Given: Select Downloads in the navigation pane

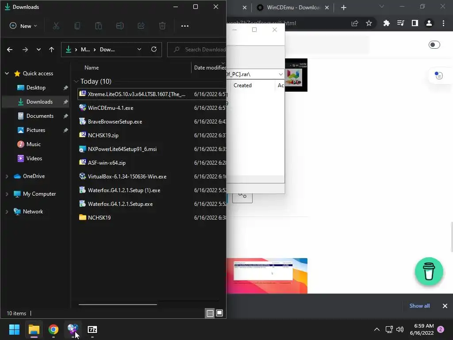Looking at the screenshot, I should pyautogui.click(x=36, y=102).
